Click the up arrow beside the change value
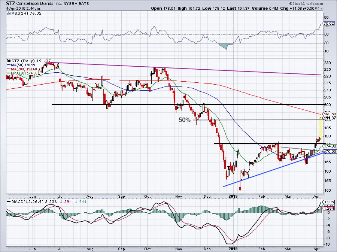Image resolution: width=337 pixels, height=252 pixels. click(x=322, y=9)
